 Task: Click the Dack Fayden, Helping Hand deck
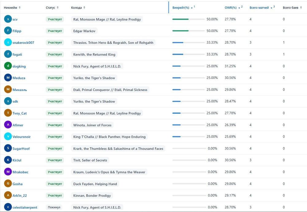(95, 184)
